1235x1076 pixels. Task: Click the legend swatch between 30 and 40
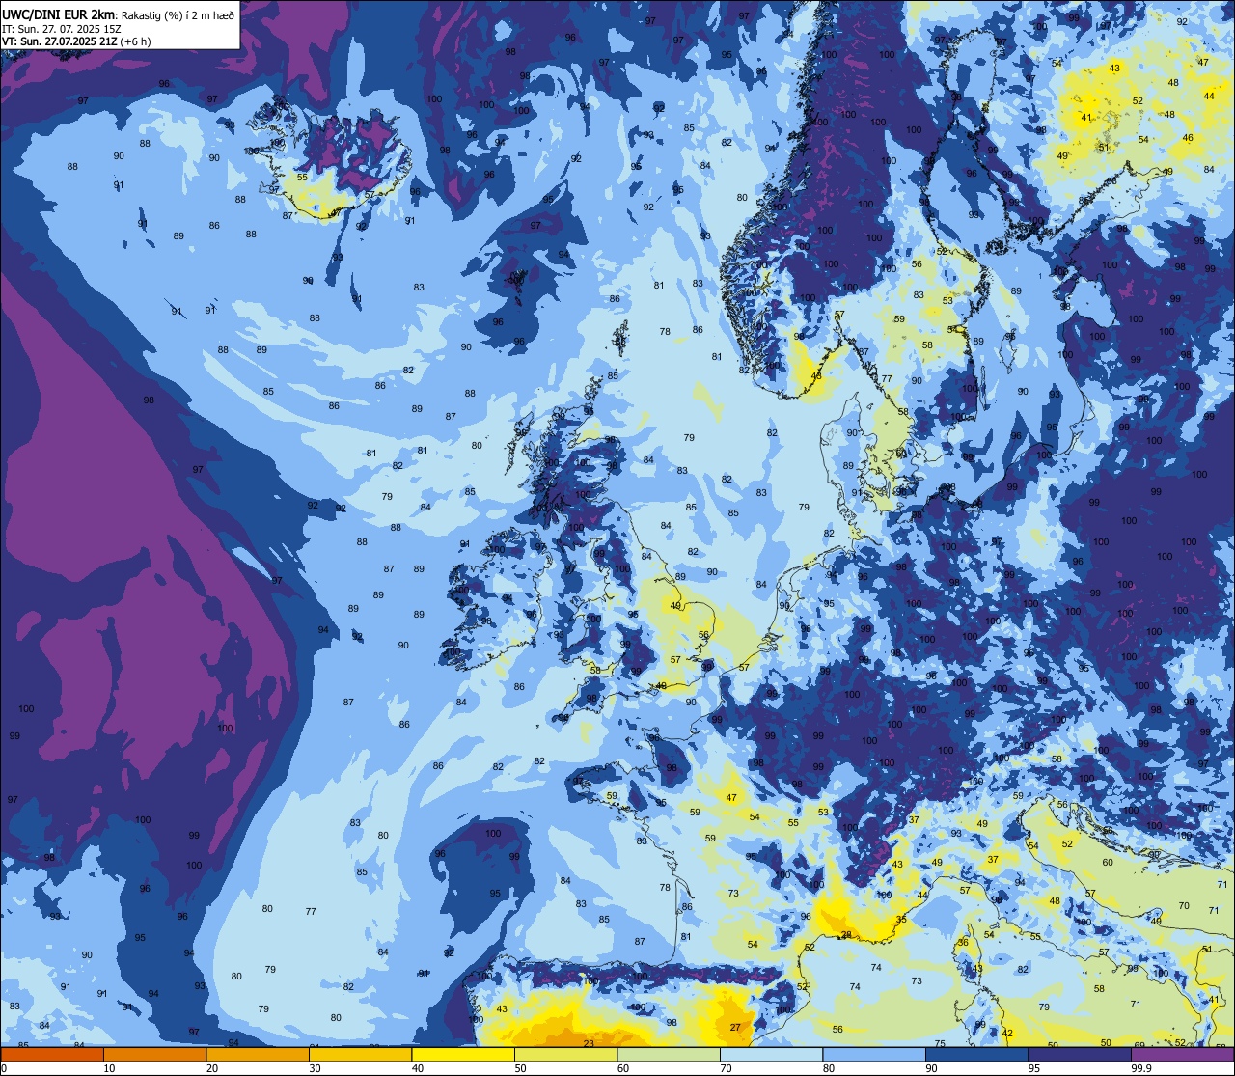[x=360, y=1054]
